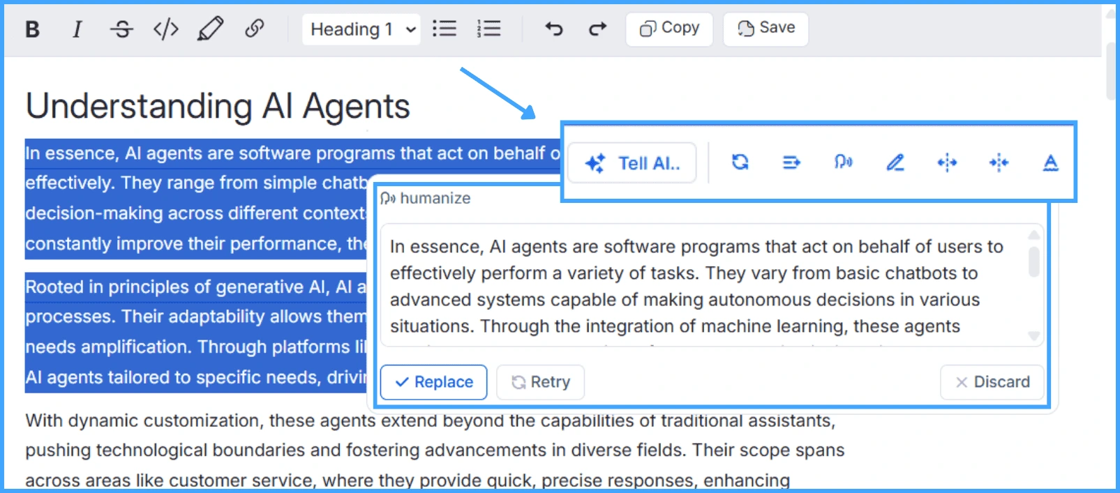
Task: Click the result box scroll up arrow
Action: coord(1034,235)
